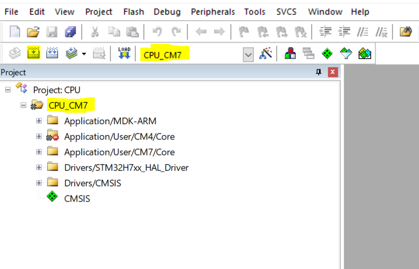Redo the last undone action
The height and width of the screenshot is (269, 419).
point(176,32)
